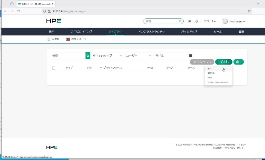This screenshot has height=160, width=265.
Task: Expand the すべてのタイプ filter dropdown
Action: click(108, 56)
